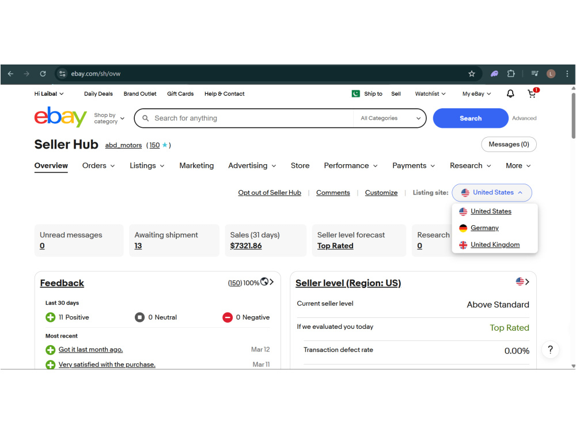Click the gray neutral feedback icon

point(139,317)
